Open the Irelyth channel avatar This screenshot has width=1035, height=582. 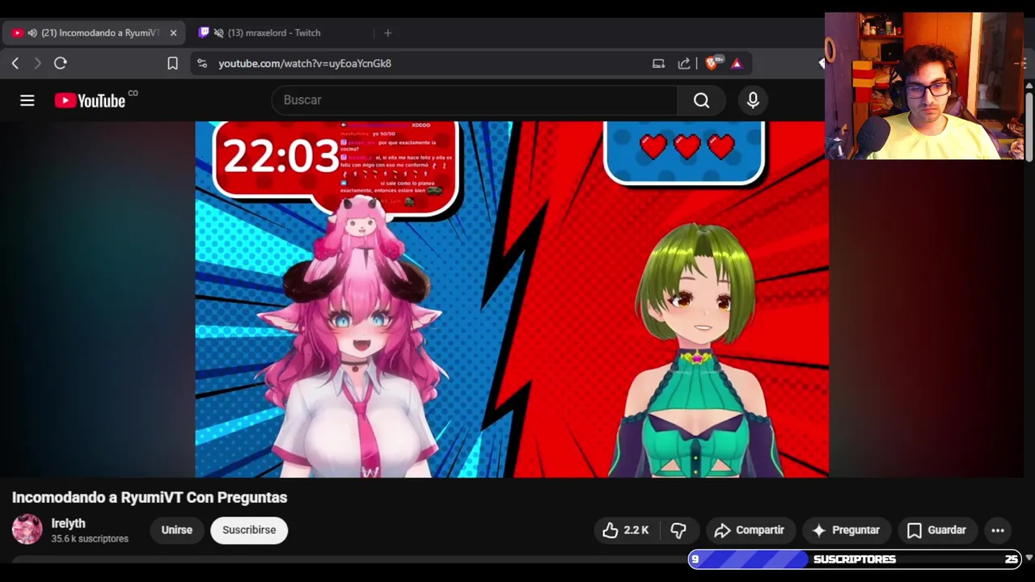point(27,529)
